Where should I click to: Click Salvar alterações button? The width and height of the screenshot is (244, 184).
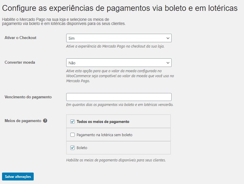pyautogui.click(x=18, y=176)
